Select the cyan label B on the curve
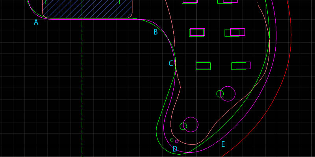315x157 pixels. (156, 32)
